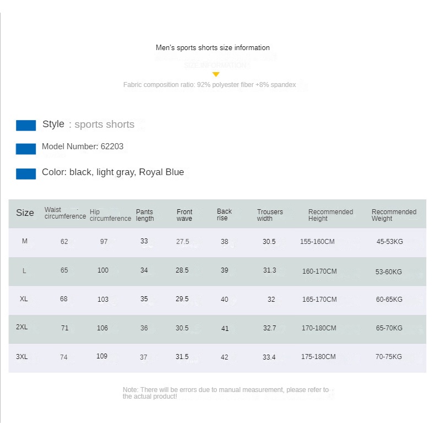This screenshot has height=435, width=435.
Task: Select the 2XL size row label
Action: point(22,327)
